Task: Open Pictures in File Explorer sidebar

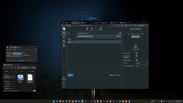Action: pyautogui.click(x=8, y=86)
